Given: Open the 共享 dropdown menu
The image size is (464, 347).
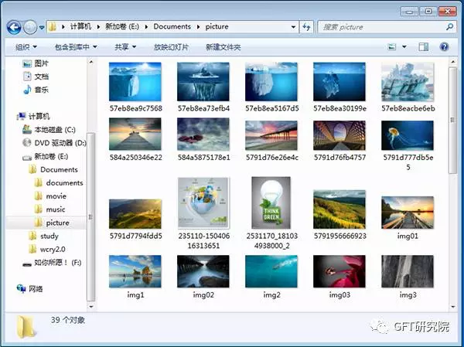Looking at the screenshot, I should point(125,47).
